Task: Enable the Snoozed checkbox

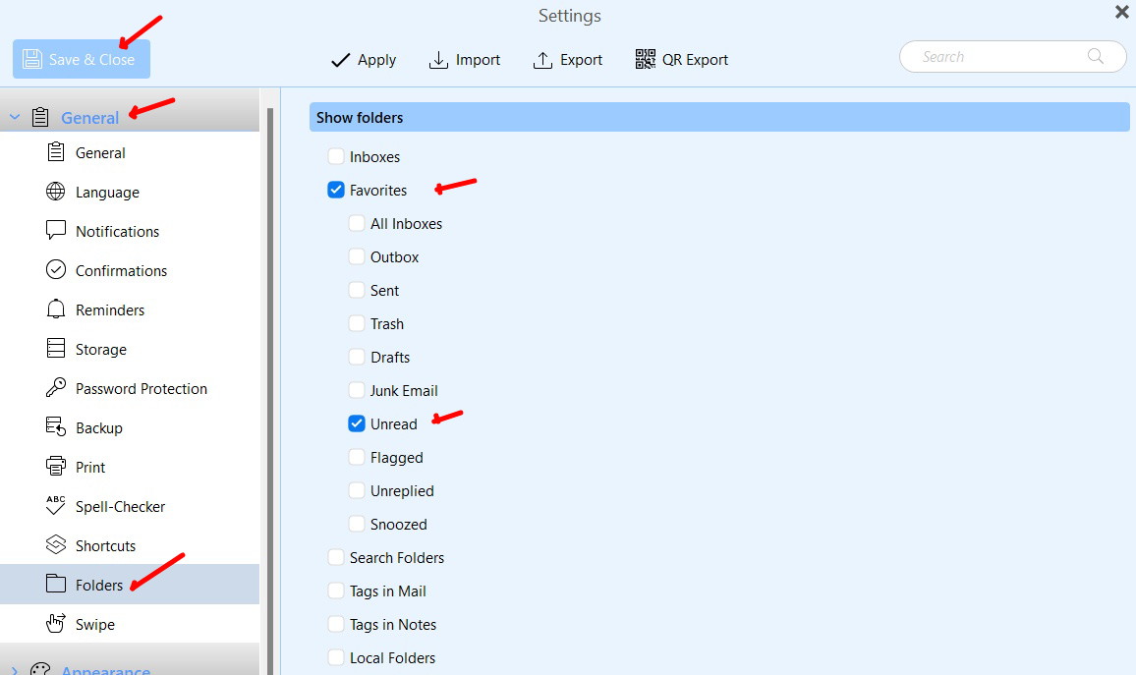Action: click(357, 524)
